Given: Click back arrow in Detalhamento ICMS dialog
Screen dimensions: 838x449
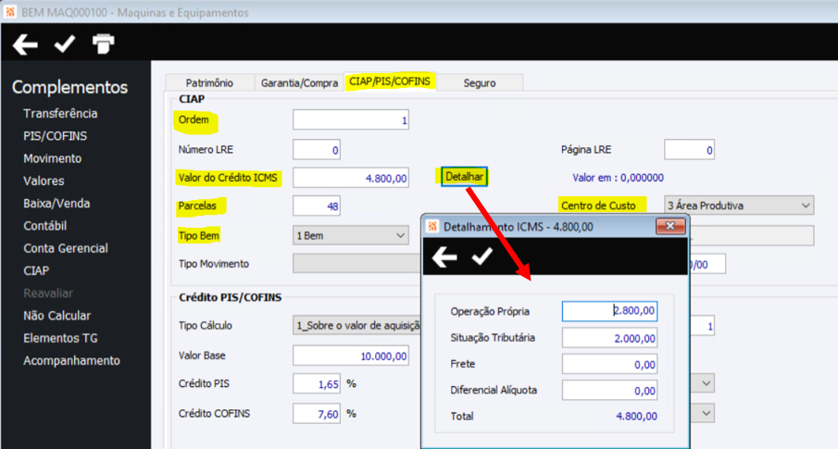Looking at the screenshot, I should point(444,257).
